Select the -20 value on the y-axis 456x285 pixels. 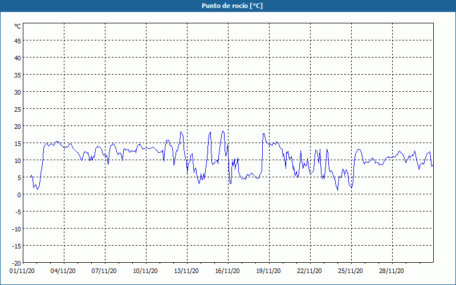pyautogui.click(x=17, y=263)
